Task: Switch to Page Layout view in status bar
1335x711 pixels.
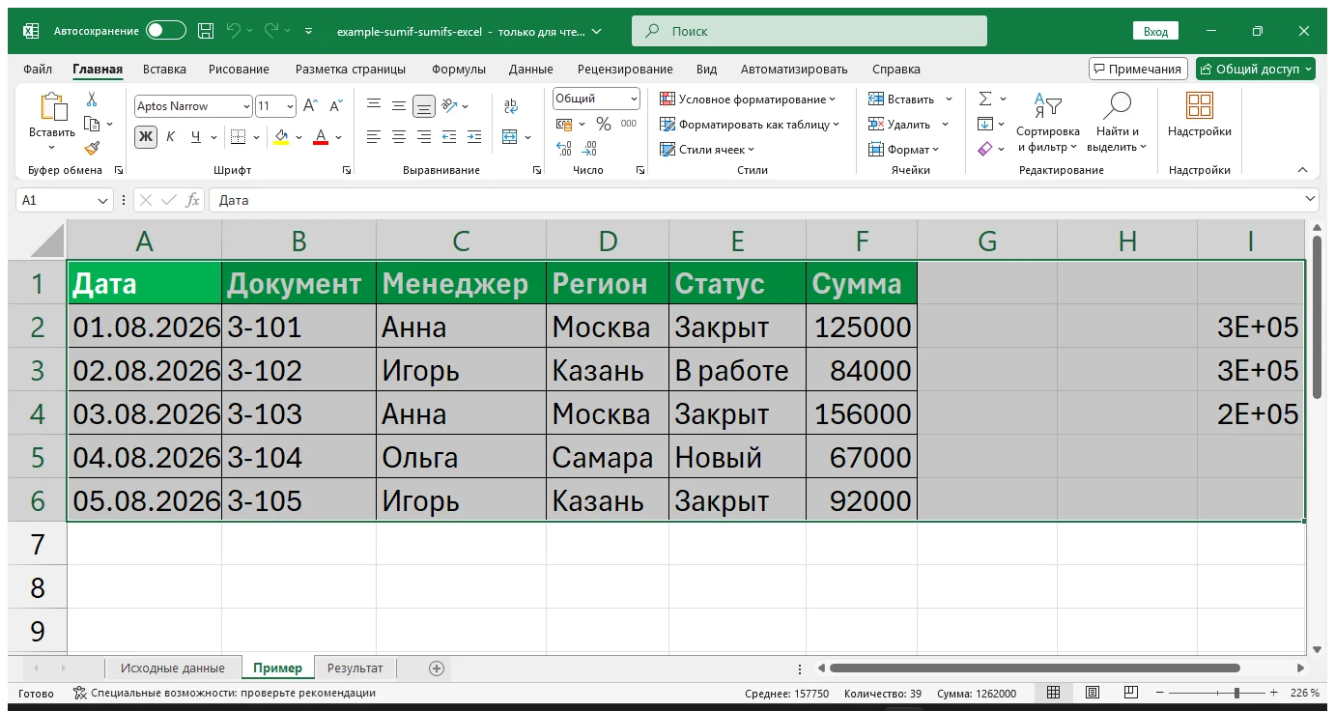Action: pyautogui.click(x=1092, y=693)
